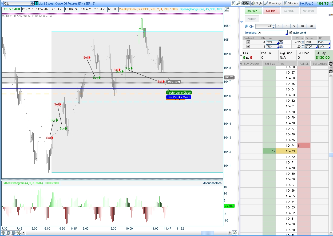333x236 pixels.
Task: Click the Bid Size column header
Action: point(269,64)
